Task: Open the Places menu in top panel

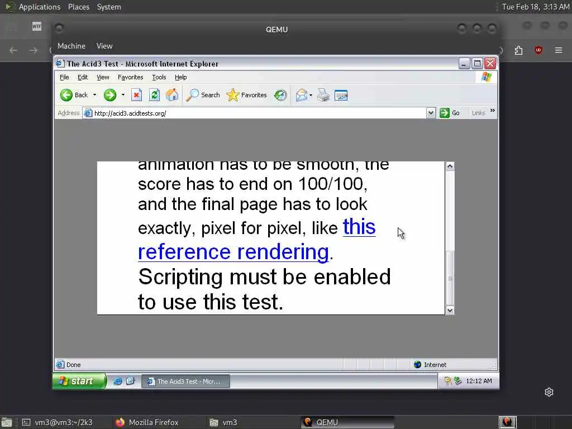Action: click(x=79, y=7)
